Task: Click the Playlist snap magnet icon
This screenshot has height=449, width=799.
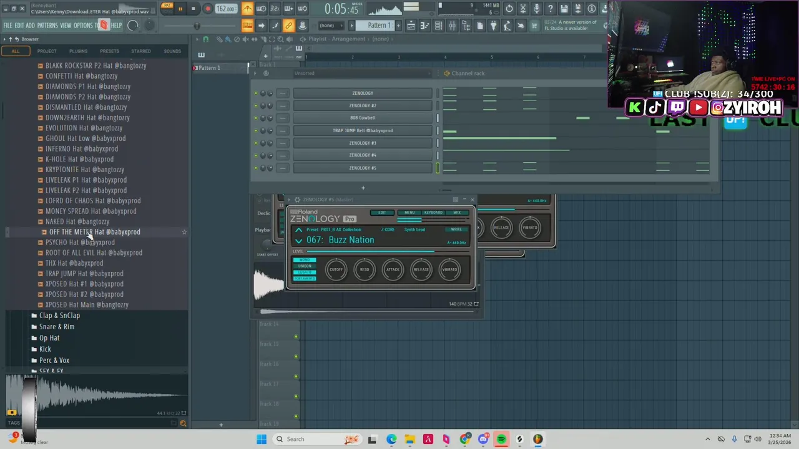Action: (x=205, y=39)
